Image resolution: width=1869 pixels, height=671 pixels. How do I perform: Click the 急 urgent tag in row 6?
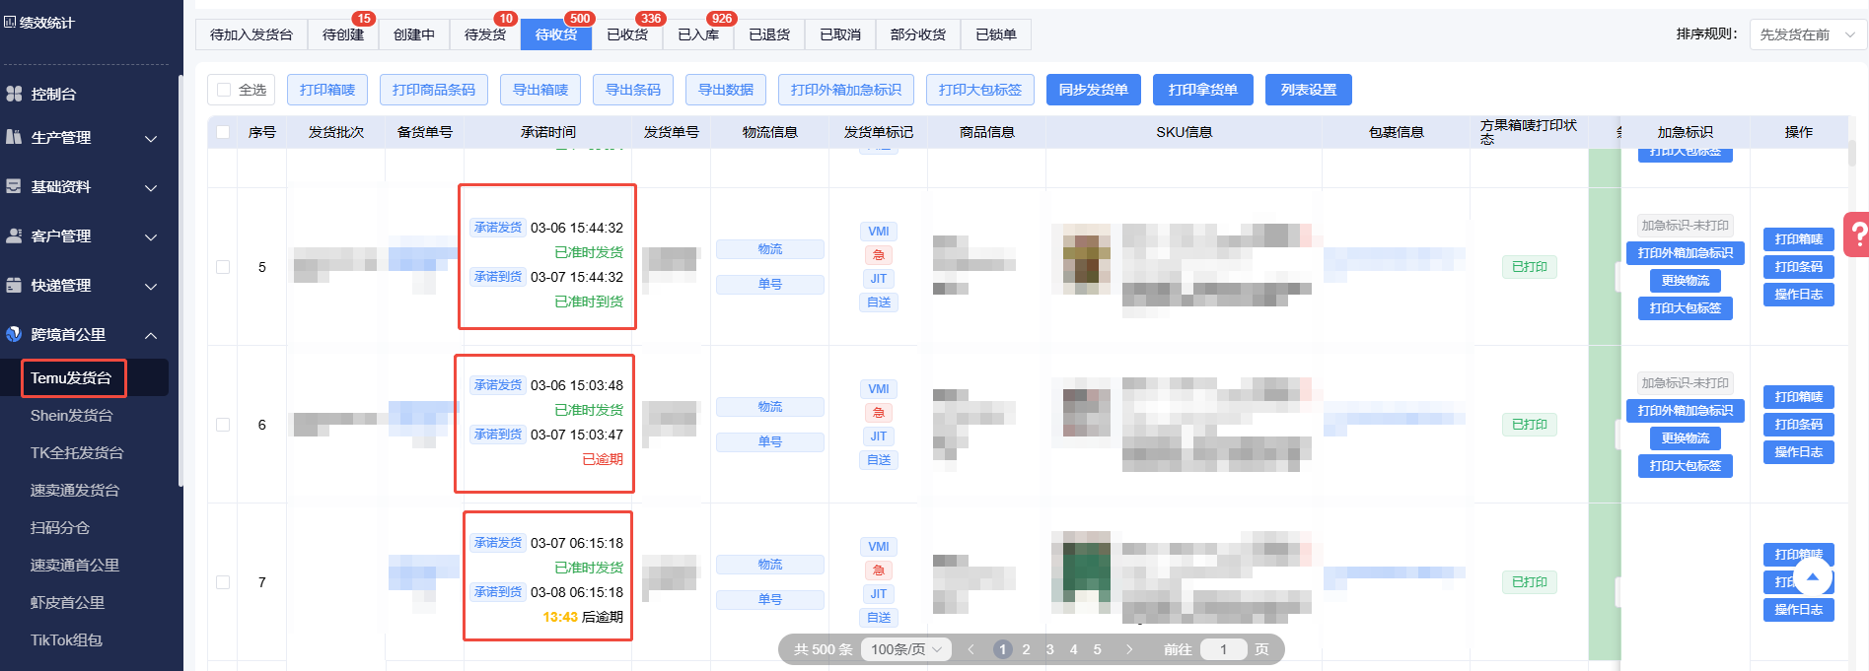pos(878,413)
